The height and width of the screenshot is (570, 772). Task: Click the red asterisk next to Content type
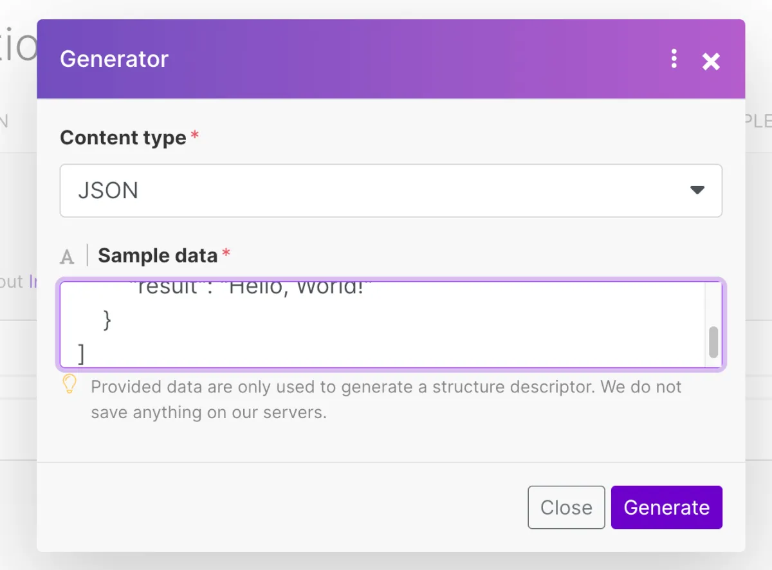point(195,136)
